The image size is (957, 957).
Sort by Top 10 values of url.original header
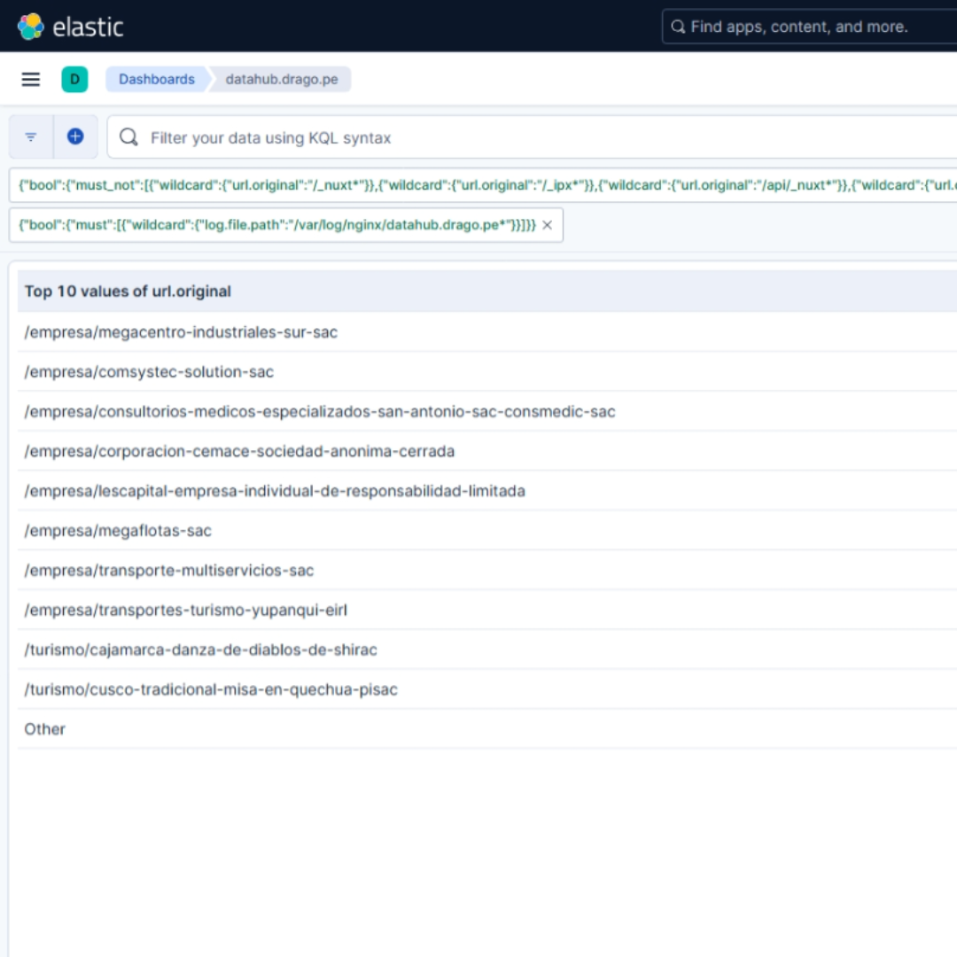128,292
